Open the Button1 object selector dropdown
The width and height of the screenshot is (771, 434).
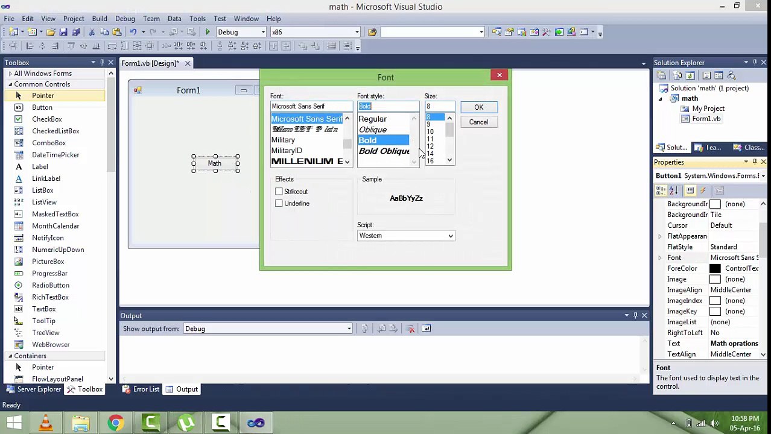(x=763, y=176)
